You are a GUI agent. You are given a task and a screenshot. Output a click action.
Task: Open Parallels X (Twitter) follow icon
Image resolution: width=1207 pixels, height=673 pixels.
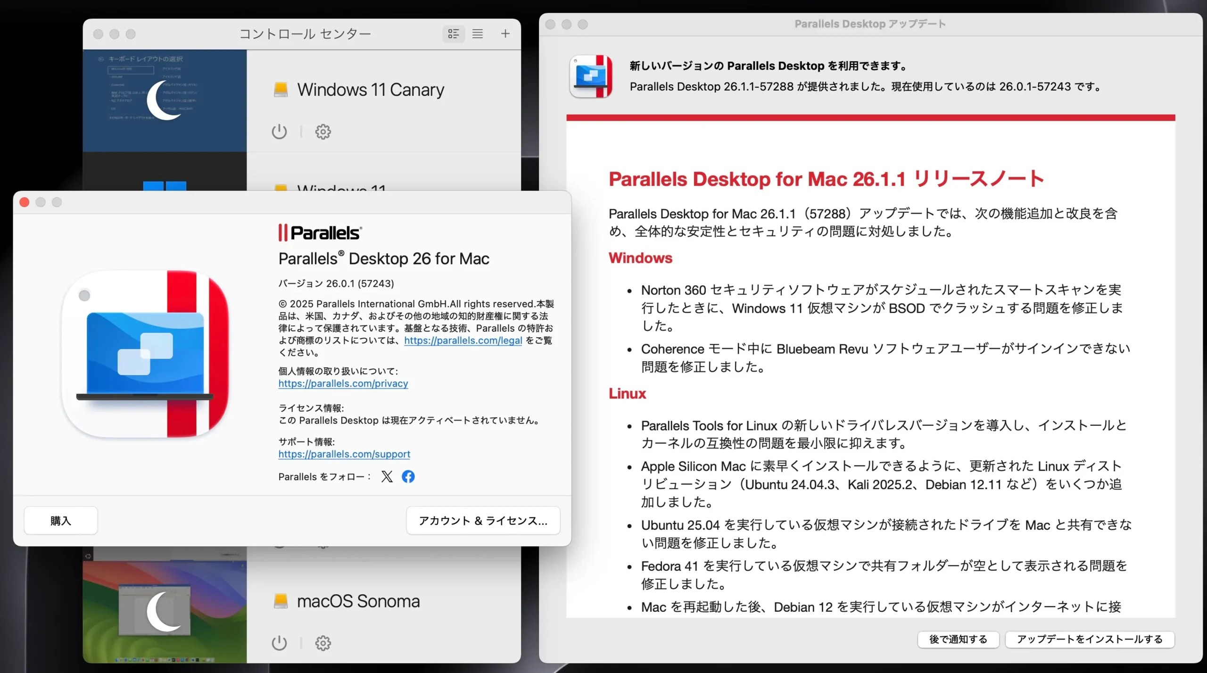point(387,476)
